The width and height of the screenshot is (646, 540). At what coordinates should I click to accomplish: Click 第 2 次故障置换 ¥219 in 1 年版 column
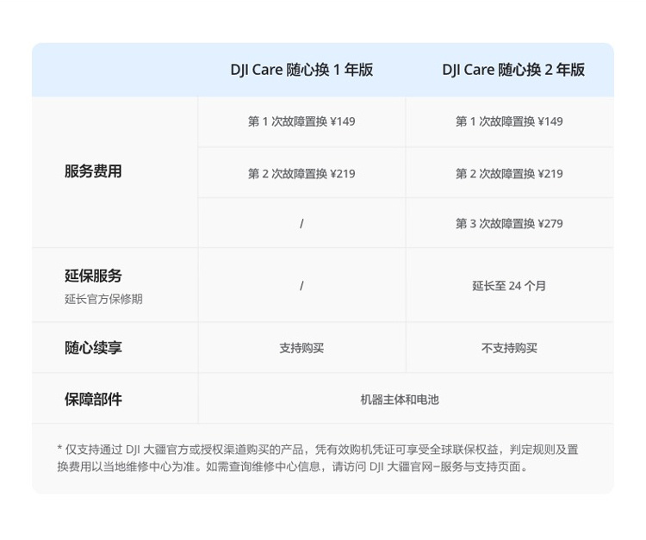(x=301, y=173)
